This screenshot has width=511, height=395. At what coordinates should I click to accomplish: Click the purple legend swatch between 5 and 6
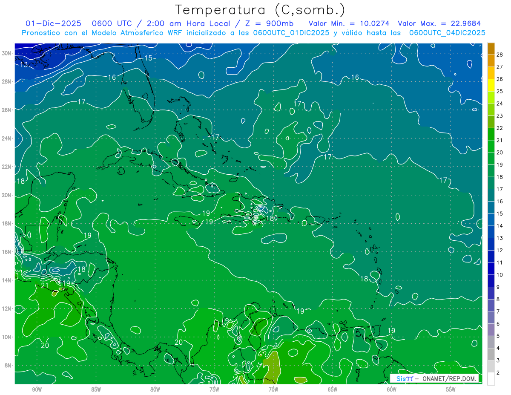491,330
